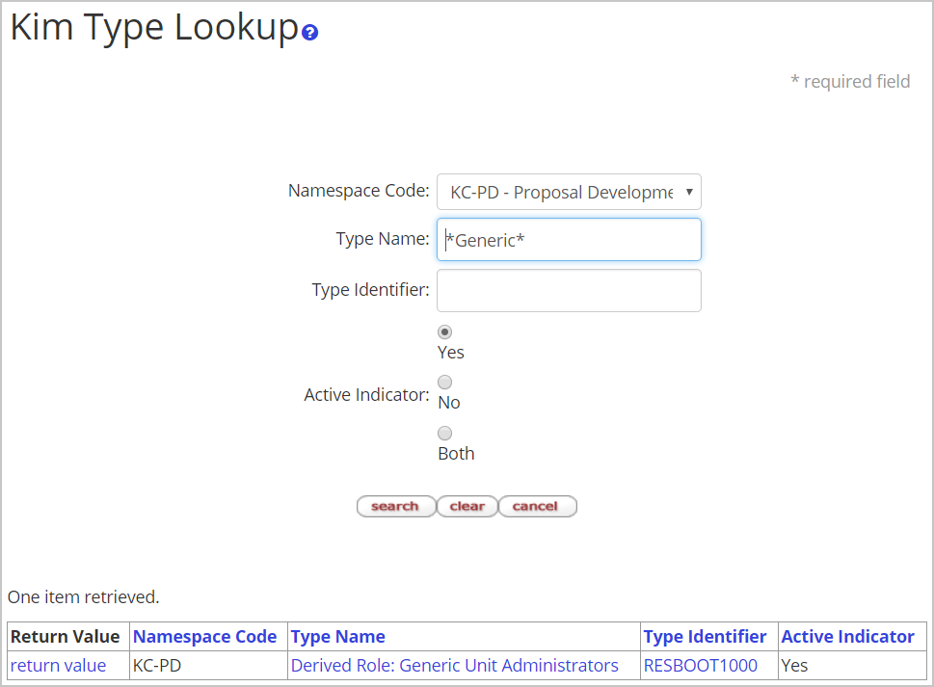
Task: Open the Namespace Code dropdown
Action: pyautogui.click(x=569, y=192)
